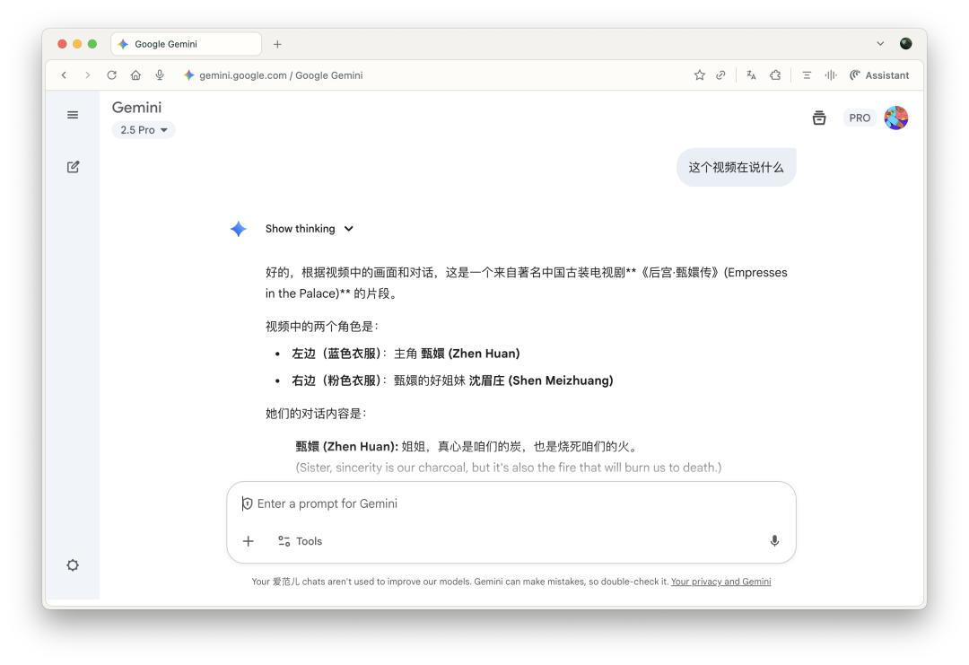The width and height of the screenshot is (969, 665).
Task: Expand the tab list chevron
Action: coord(880,43)
